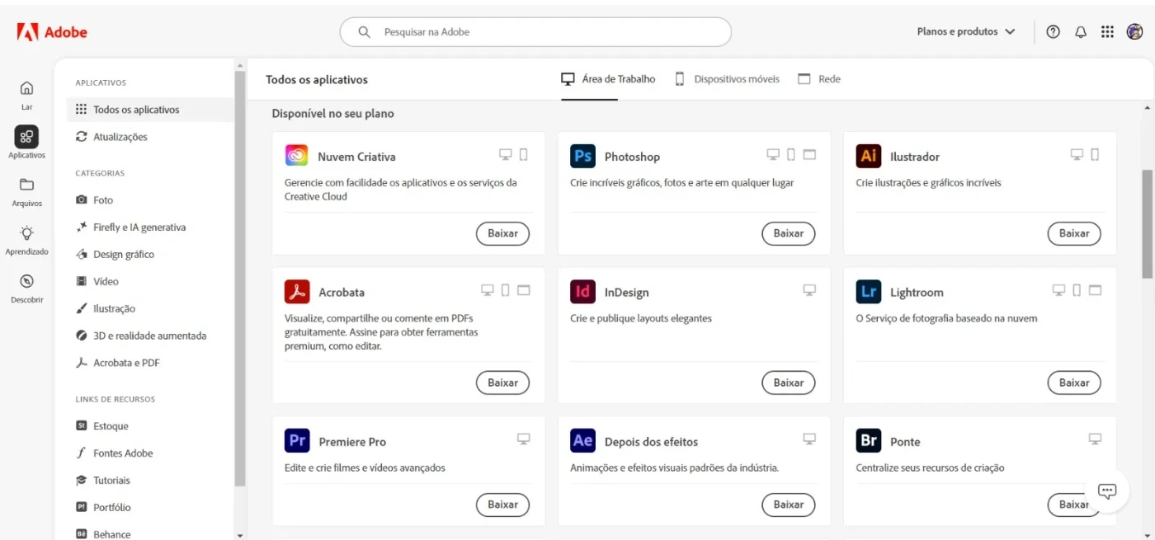Expand Planos e produtos dropdown
This screenshot has width=1155, height=540.
(966, 31)
